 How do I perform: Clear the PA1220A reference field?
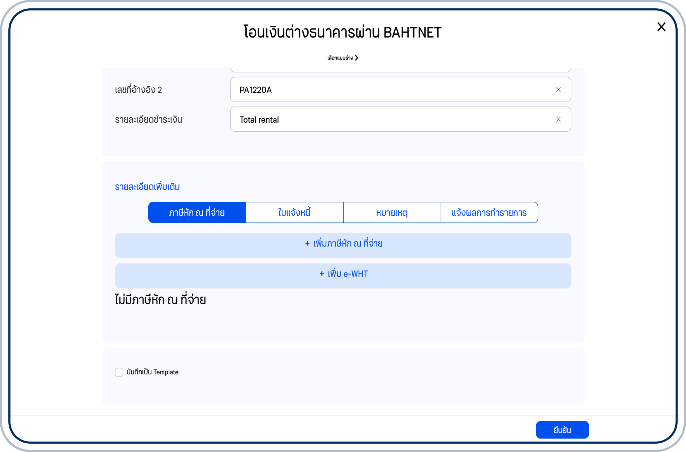[x=558, y=90]
